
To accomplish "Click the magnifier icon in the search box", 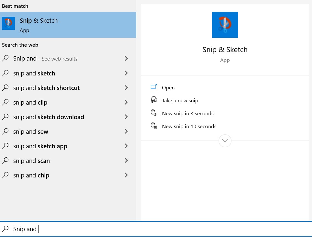I will [5, 229].
